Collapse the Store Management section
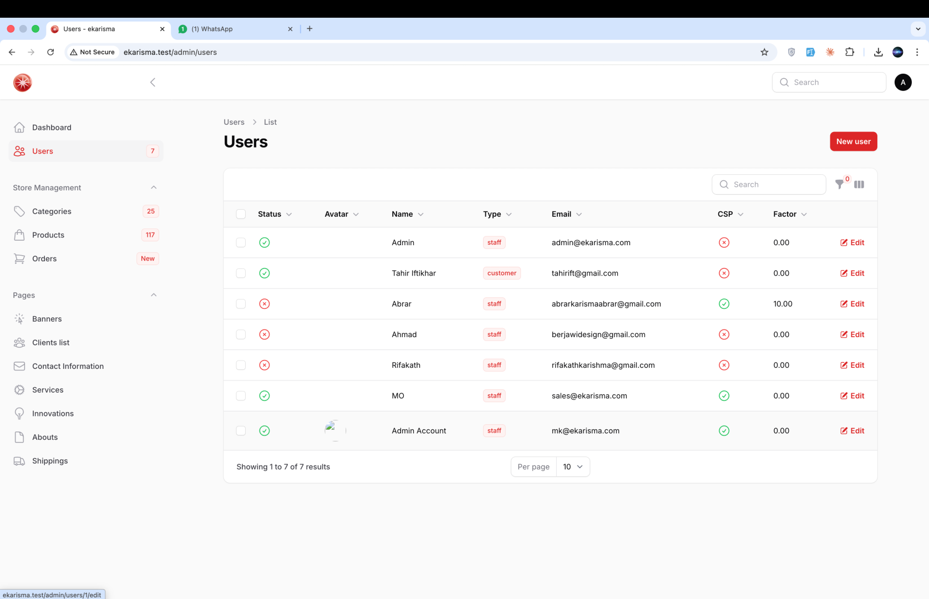 tap(154, 187)
